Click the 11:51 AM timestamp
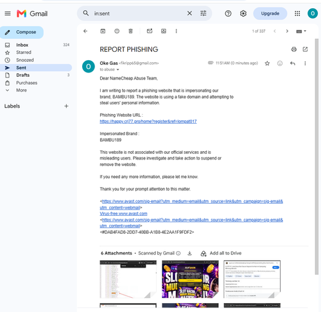 point(237,63)
